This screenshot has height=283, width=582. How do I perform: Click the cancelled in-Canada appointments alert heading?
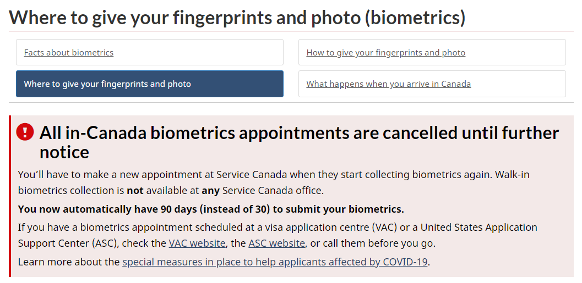[299, 133]
